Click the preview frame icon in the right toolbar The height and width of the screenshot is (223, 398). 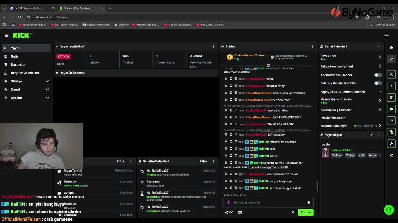click(391, 74)
